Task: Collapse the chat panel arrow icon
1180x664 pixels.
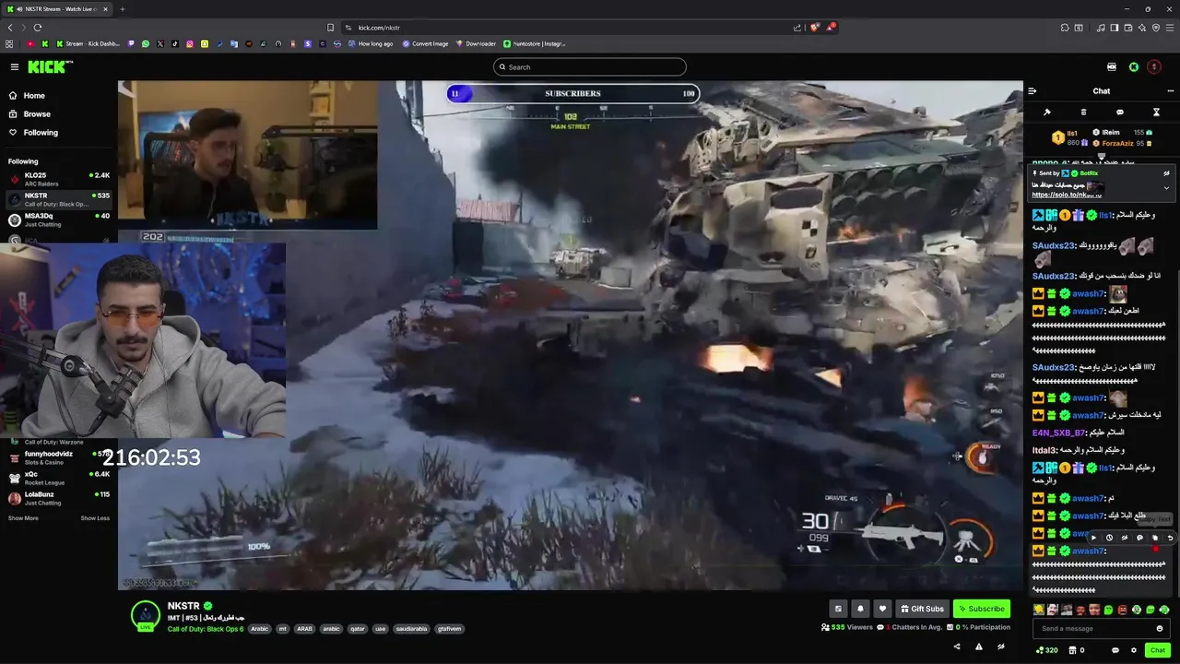Action: 1032,91
